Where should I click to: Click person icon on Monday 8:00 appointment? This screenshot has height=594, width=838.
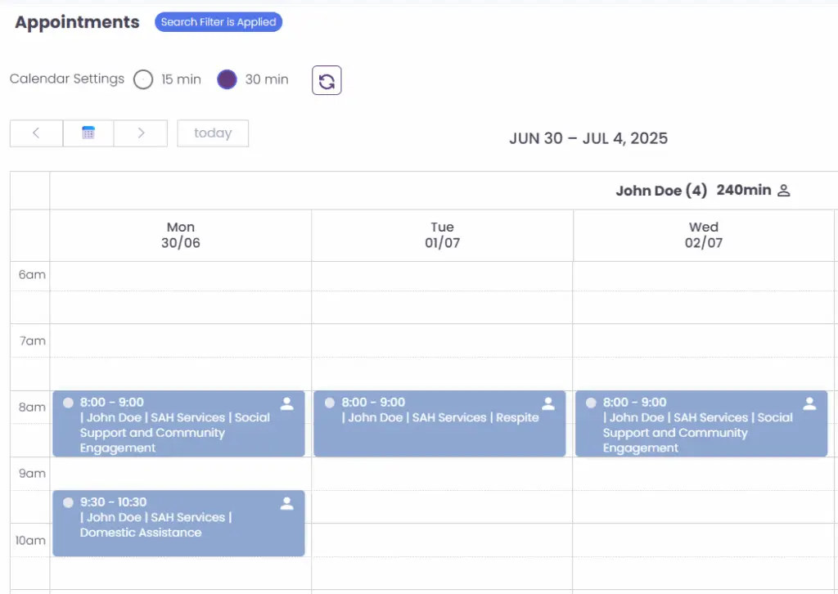(286, 403)
